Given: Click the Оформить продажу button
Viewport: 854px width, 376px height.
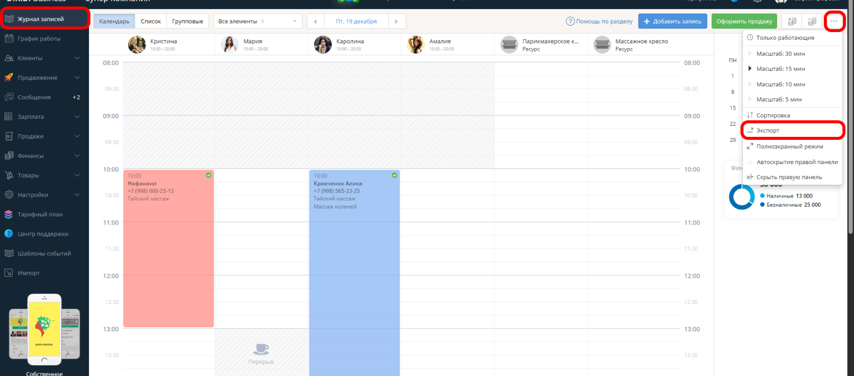Looking at the screenshot, I should pyautogui.click(x=744, y=22).
